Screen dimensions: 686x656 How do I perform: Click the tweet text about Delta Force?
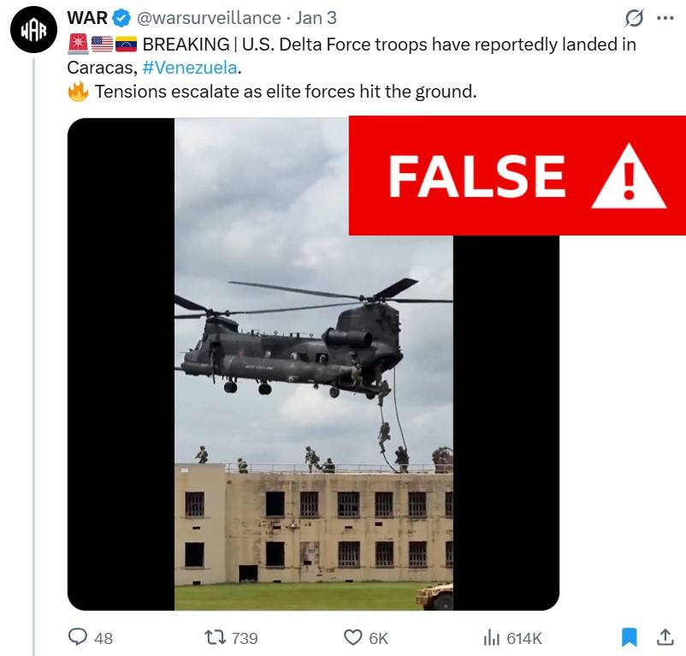(x=352, y=68)
